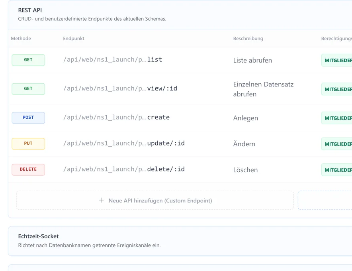The image size is (352, 271).
Task: Click the POST method badge
Action: coord(28,118)
